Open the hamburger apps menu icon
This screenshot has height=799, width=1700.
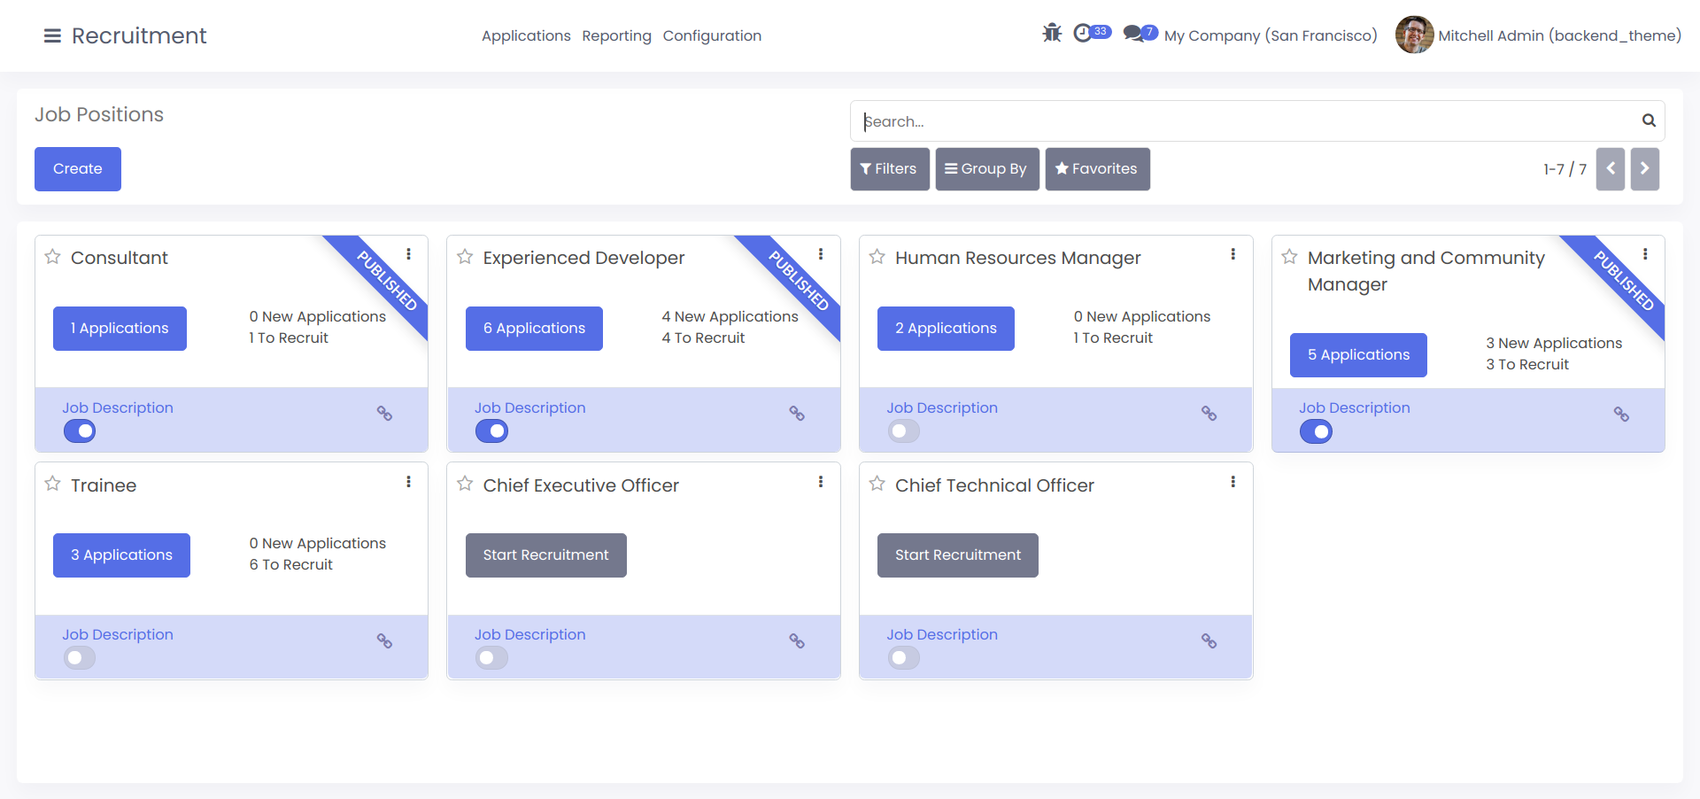[52, 36]
